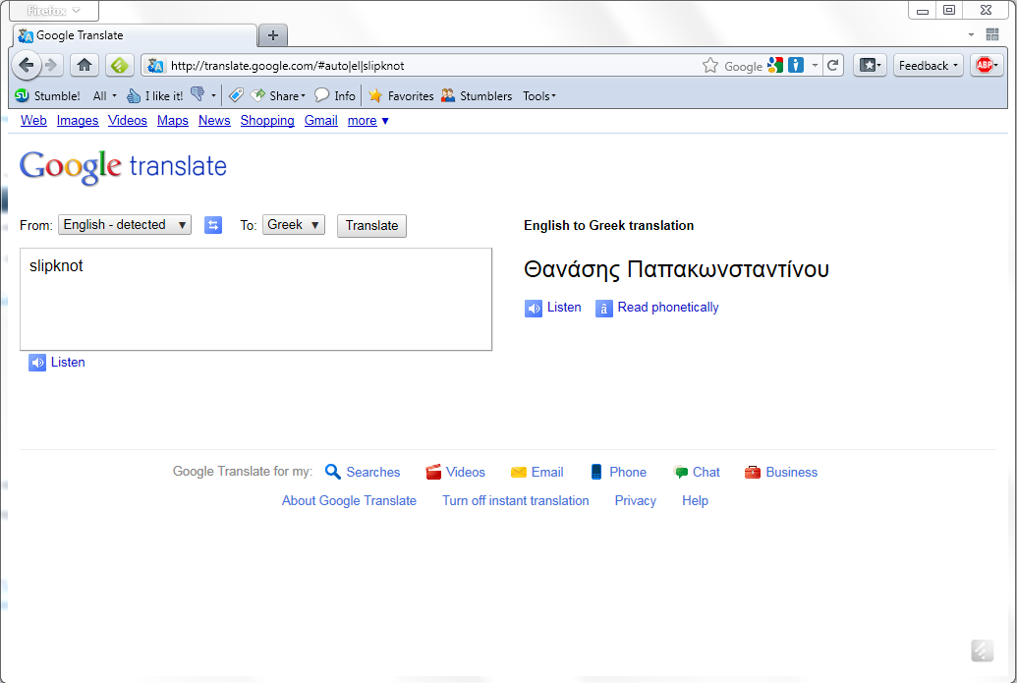Open the Stumblers button
The height and width of the screenshot is (683, 1017).
[477, 96]
